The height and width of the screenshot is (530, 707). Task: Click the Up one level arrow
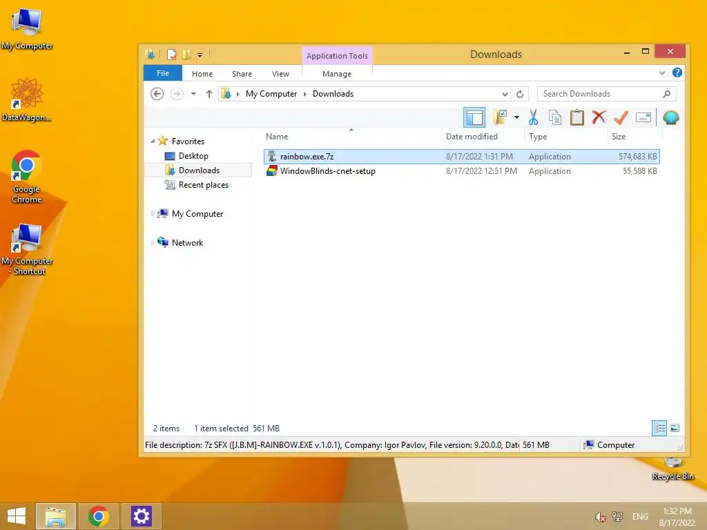[x=209, y=94]
